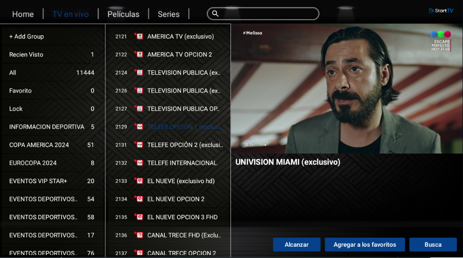Click the EL NUEVE (exclusivo hd) channel logo icon
The height and width of the screenshot is (258, 463).
(139, 181)
